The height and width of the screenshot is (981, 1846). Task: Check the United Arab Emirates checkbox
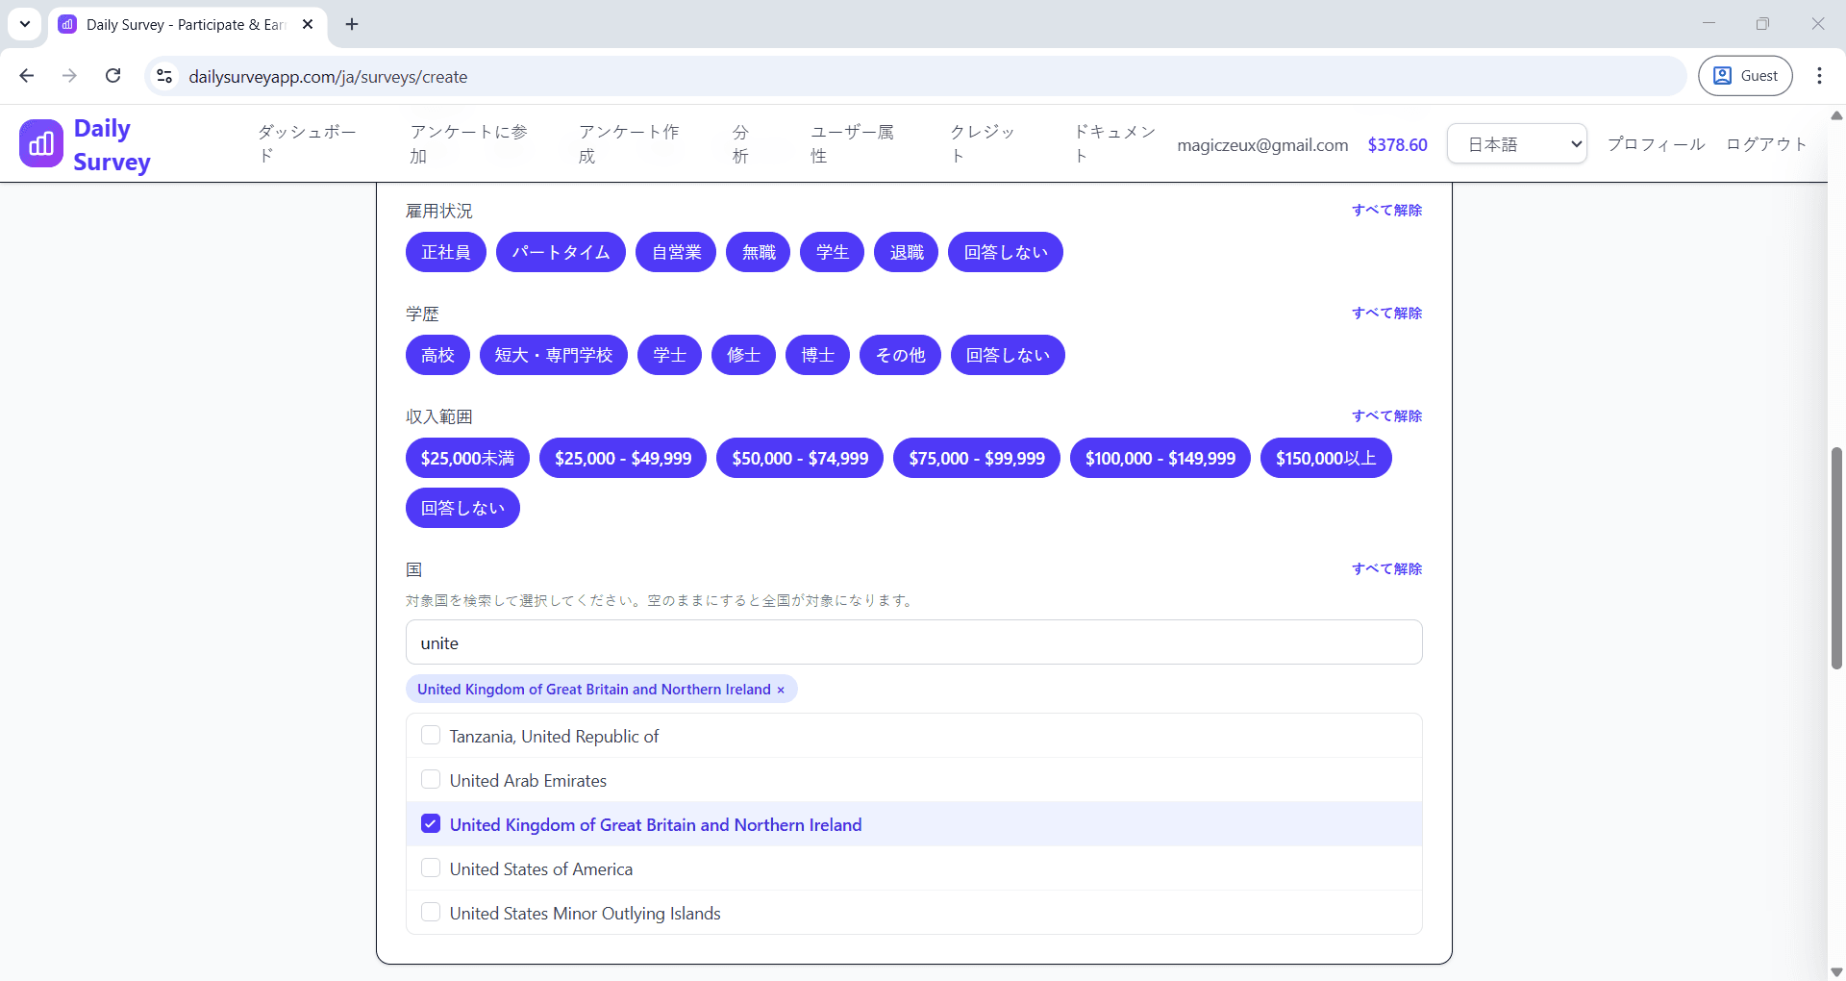click(x=431, y=779)
